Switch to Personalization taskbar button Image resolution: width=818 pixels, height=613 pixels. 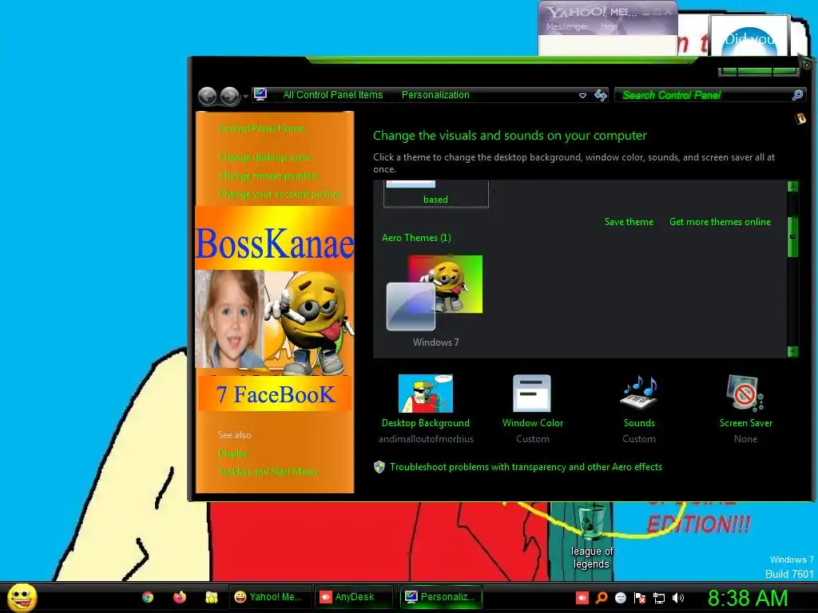pos(441,597)
